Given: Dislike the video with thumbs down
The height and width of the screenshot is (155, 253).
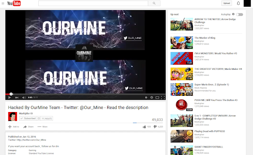Looking at the screenshot, I should click(x=155, y=127).
